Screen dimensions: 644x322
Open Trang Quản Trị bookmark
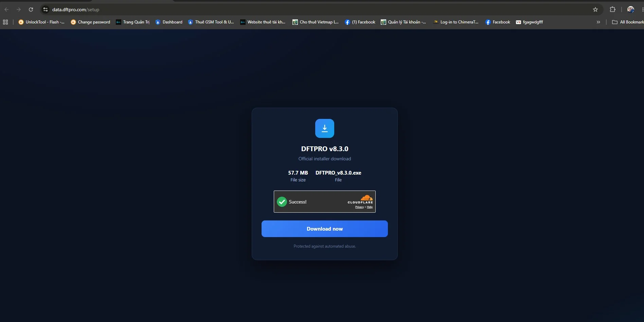(x=133, y=22)
